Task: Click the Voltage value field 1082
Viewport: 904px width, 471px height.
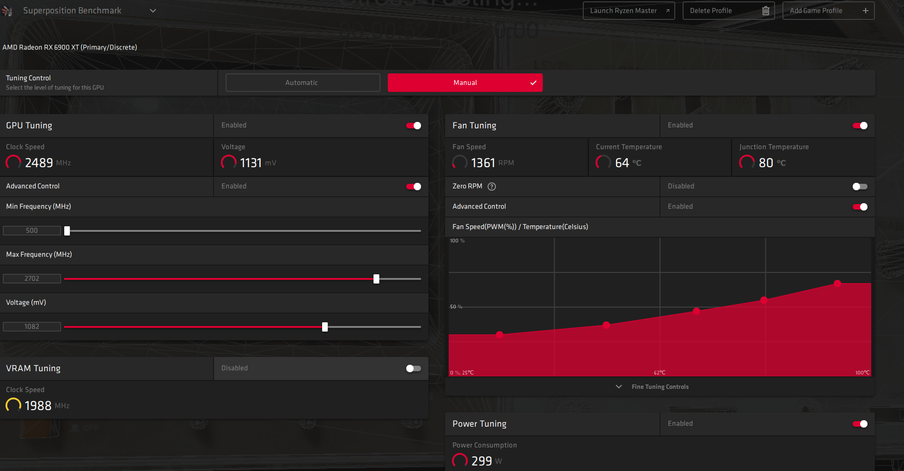Action: point(32,326)
